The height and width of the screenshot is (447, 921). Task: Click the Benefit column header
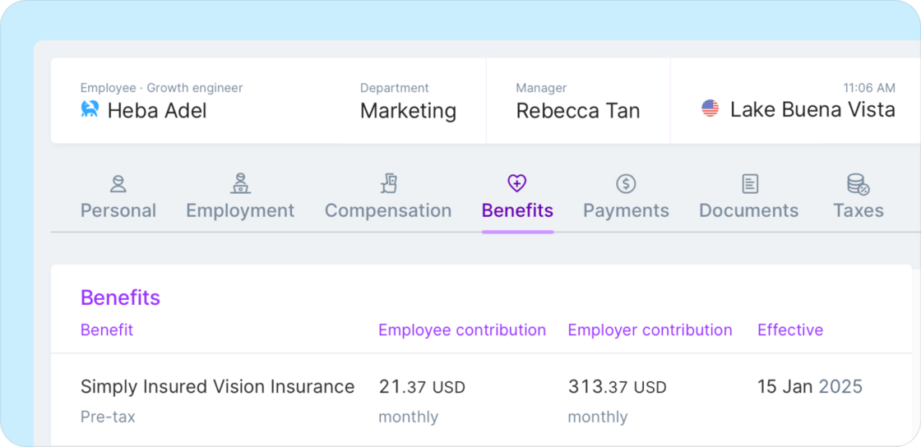[x=107, y=329]
